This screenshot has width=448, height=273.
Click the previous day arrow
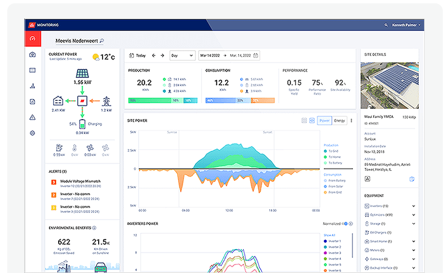[x=154, y=55]
